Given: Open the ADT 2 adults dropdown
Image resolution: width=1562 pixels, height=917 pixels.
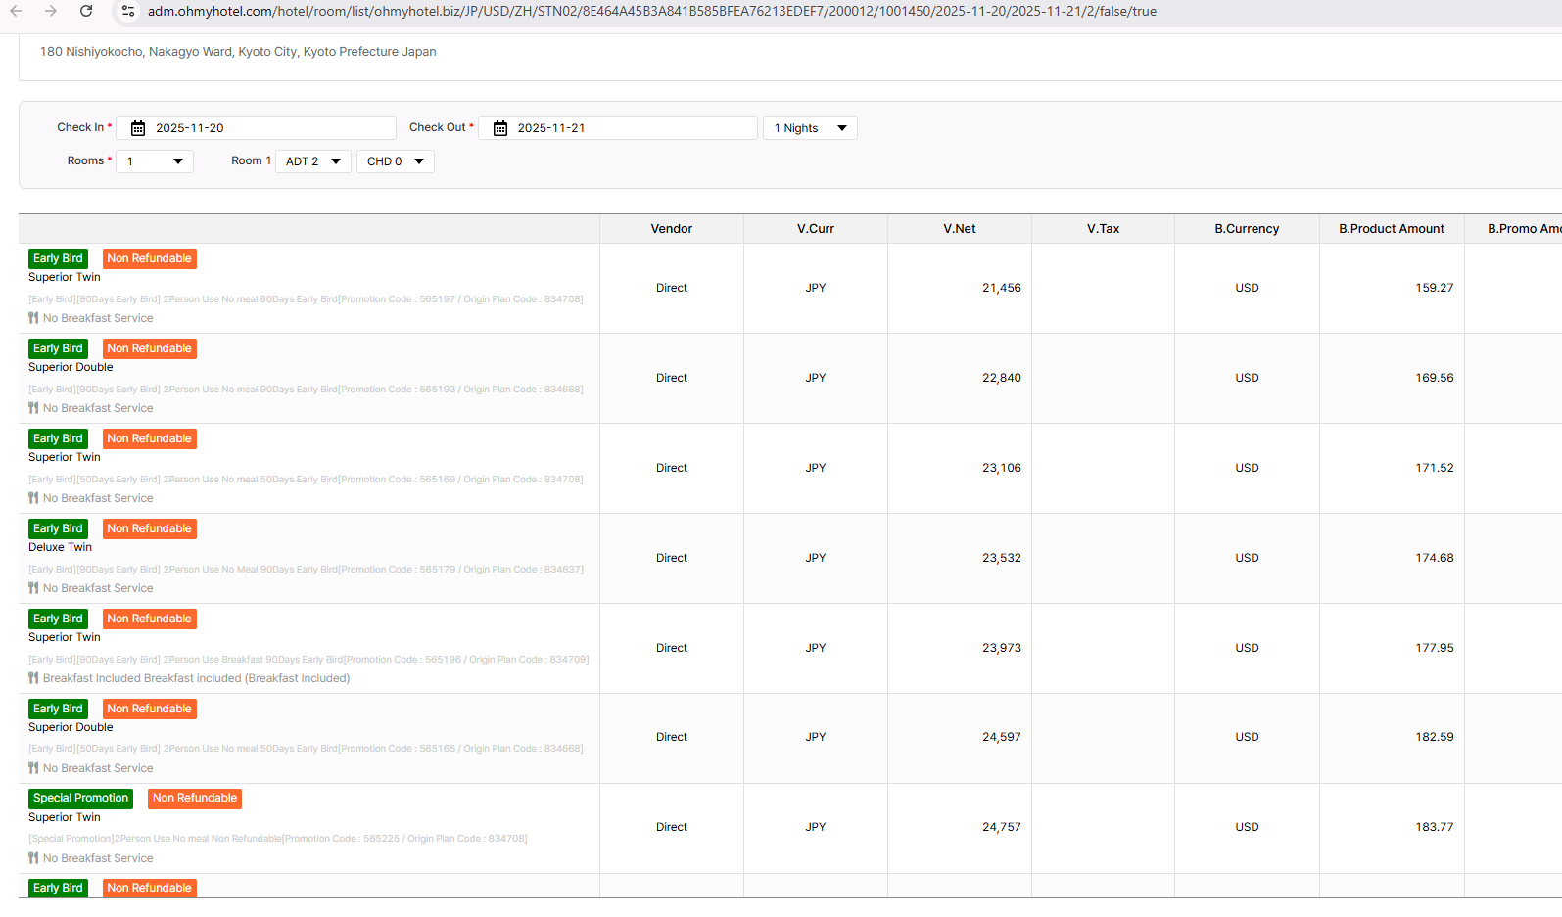Looking at the screenshot, I should point(312,161).
